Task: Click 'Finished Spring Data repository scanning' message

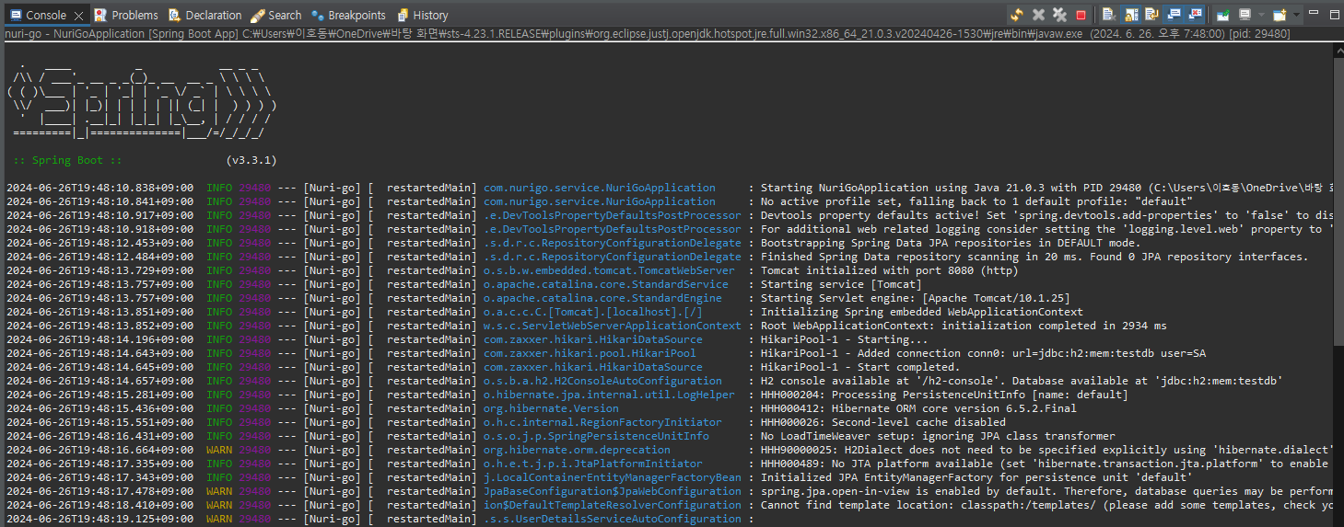Action: coord(1034,257)
